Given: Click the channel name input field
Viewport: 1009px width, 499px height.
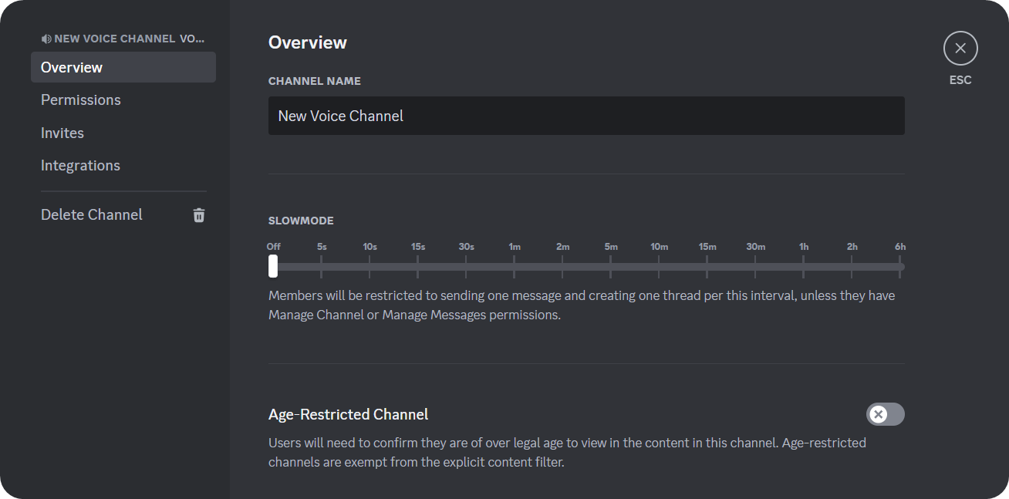Looking at the screenshot, I should tap(586, 116).
